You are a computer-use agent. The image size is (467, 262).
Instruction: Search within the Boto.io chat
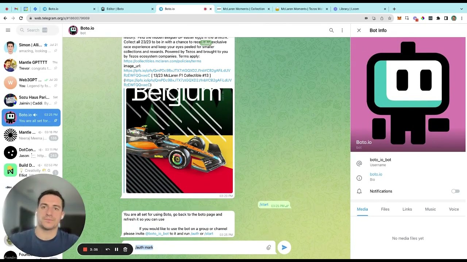(x=331, y=30)
